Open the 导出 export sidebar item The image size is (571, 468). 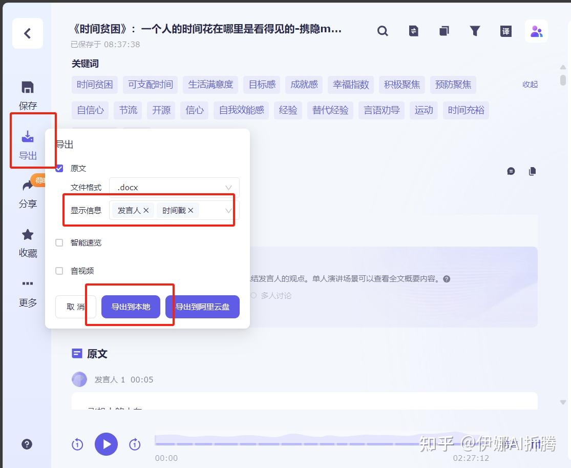28,145
